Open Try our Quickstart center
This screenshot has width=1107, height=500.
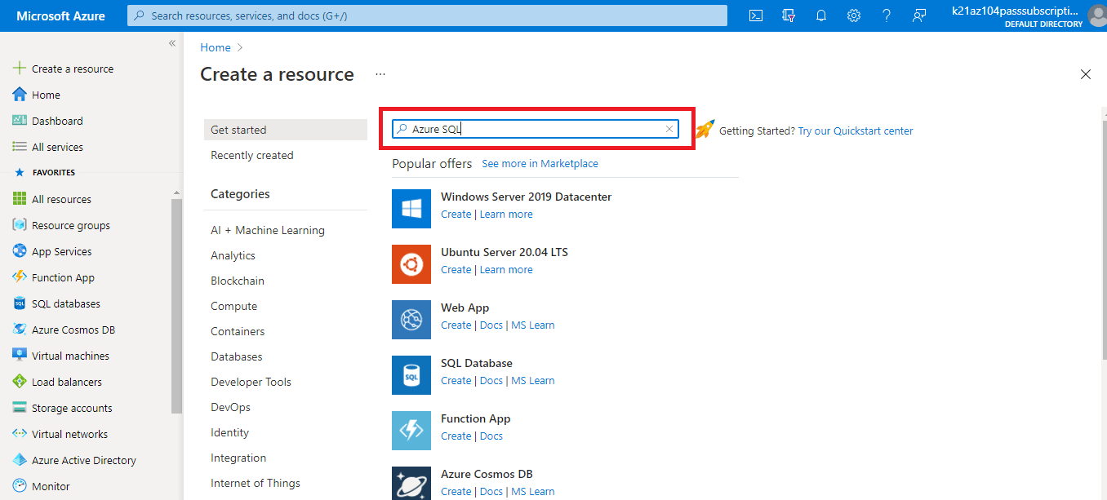855,131
